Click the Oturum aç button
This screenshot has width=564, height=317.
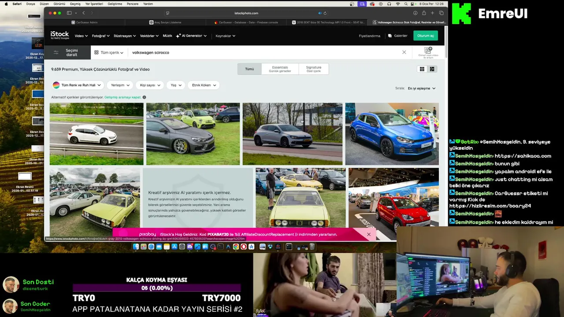(x=425, y=36)
